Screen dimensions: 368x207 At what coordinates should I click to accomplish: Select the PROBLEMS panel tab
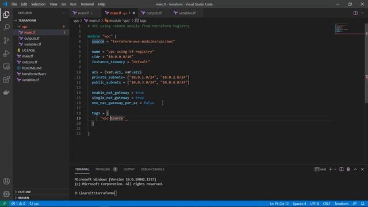click(x=103, y=169)
